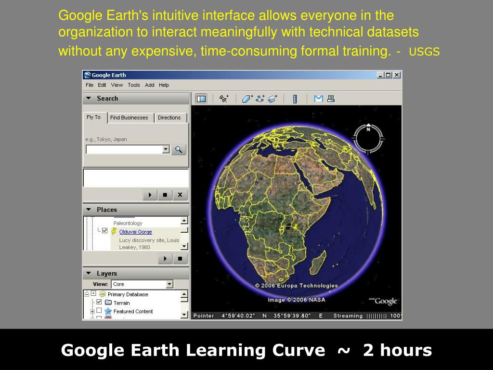Image resolution: width=493 pixels, height=370 pixels.
Task: Click the Primary Database layers icon
Action: 102,294
